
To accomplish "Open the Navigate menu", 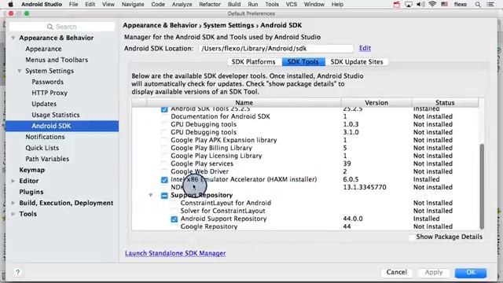I will (133, 4).
